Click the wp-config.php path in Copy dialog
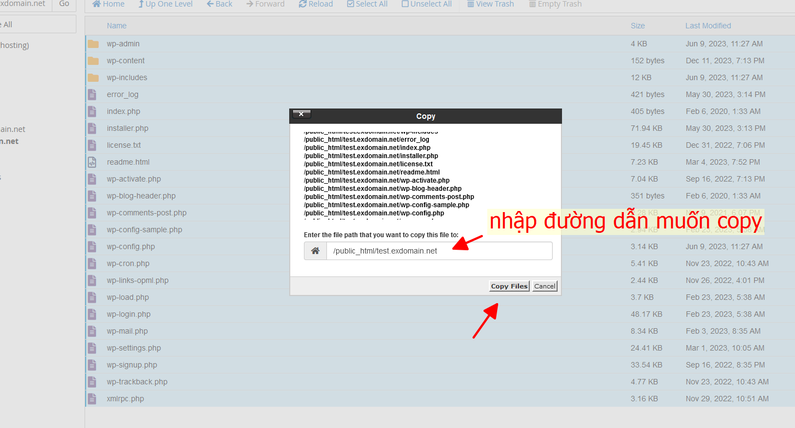 tap(374, 213)
